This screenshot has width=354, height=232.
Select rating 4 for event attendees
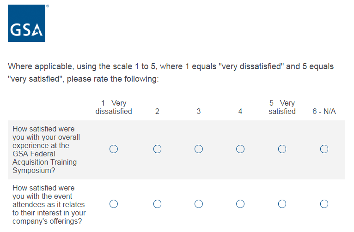240,204
